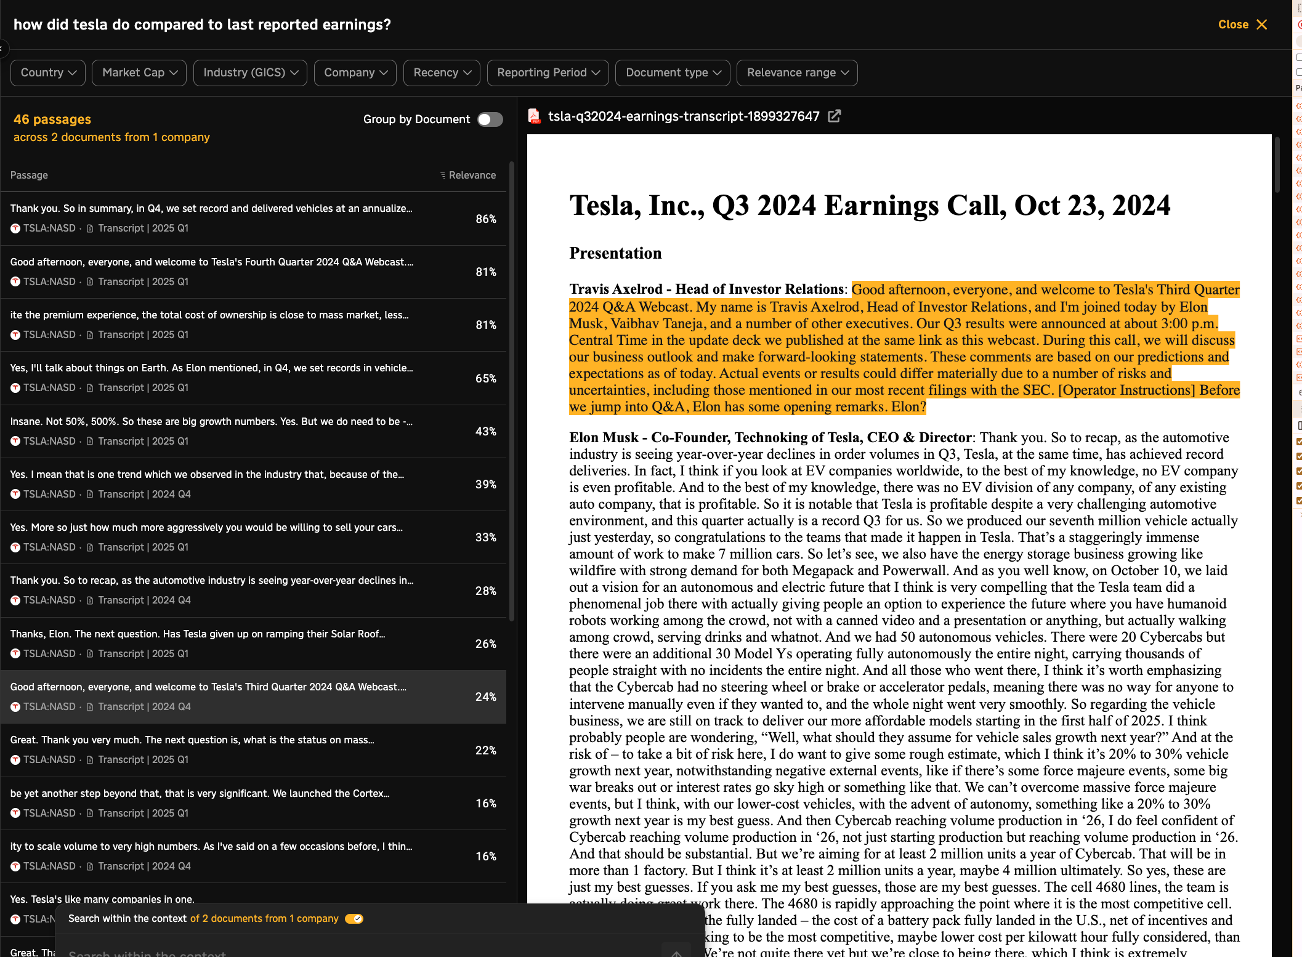
Task: Select passage 'be yet another step beyond that'
Action: tap(253, 803)
